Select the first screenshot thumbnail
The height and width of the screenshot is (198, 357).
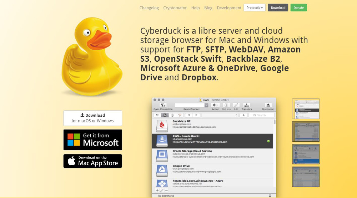point(306,108)
